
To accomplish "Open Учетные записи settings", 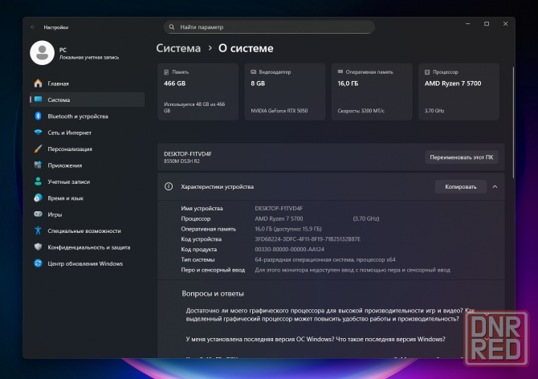I will [88, 181].
